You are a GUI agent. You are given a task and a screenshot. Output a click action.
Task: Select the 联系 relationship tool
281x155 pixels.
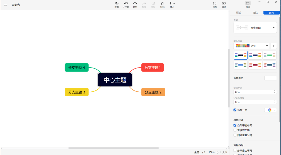coord(135,5)
